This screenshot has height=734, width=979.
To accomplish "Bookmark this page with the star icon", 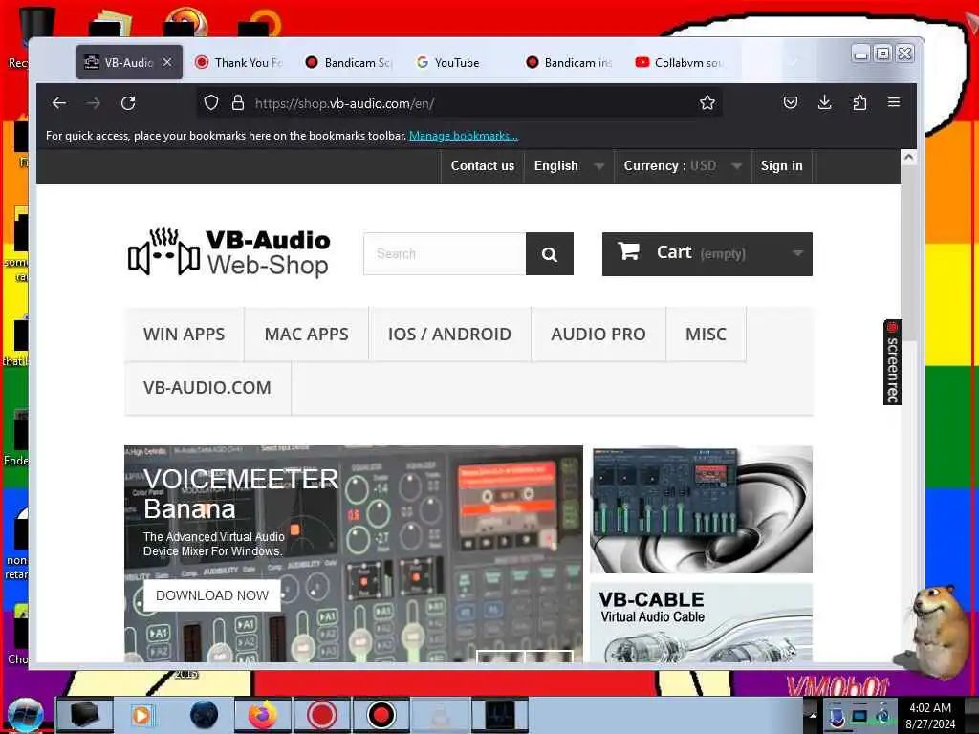I will click(707, 102).
